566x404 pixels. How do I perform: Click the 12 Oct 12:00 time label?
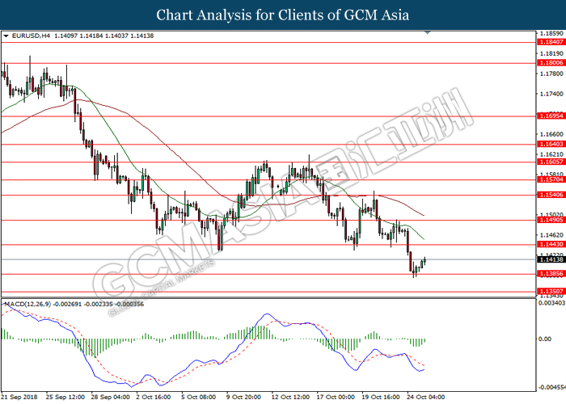point(290,398)
